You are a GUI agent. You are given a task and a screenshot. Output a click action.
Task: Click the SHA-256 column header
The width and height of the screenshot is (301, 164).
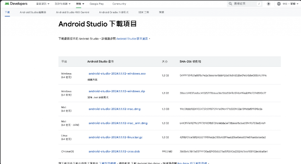point(190,61)
